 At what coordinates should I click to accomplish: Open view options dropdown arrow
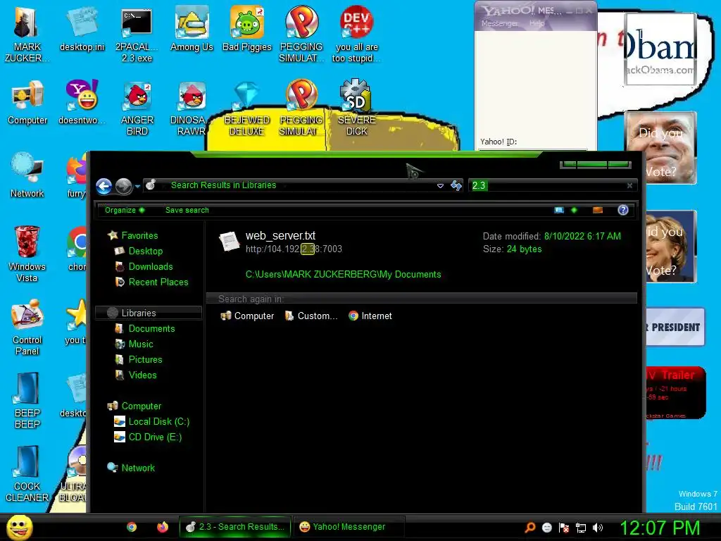pos(574,210)
